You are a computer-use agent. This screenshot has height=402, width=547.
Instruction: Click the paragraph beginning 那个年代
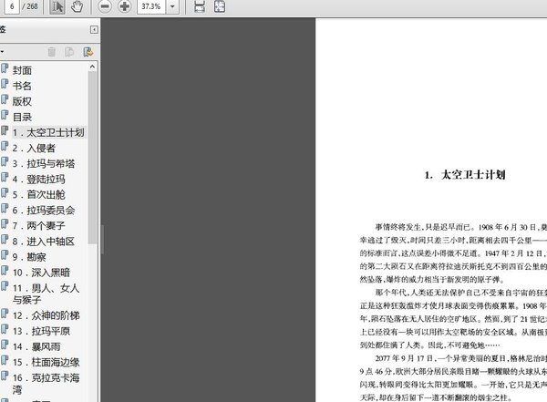pyautogui.click(x=453, y=319)
